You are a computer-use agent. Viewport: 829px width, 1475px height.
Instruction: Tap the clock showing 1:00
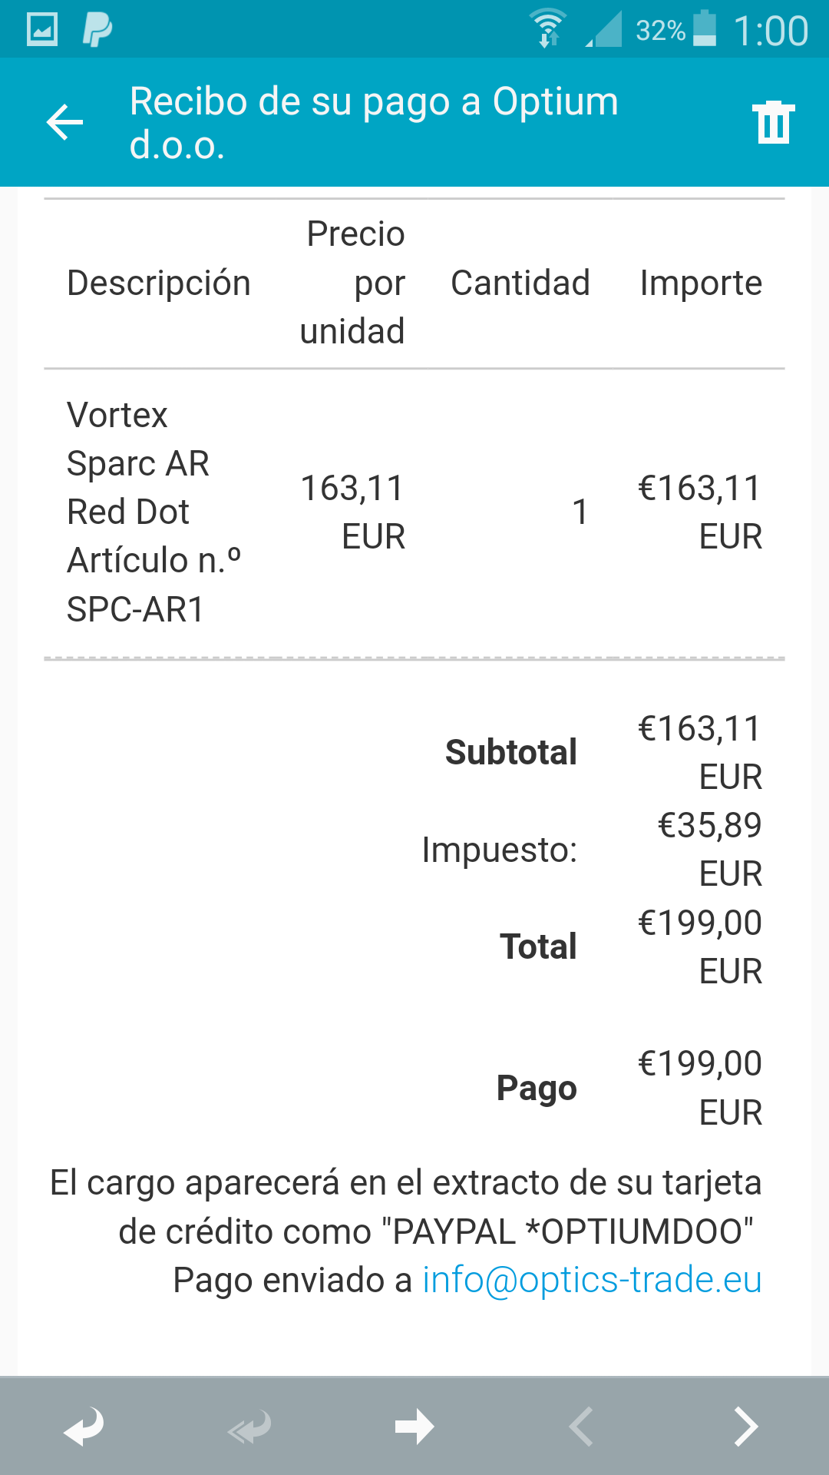click(x=771, y=31)
